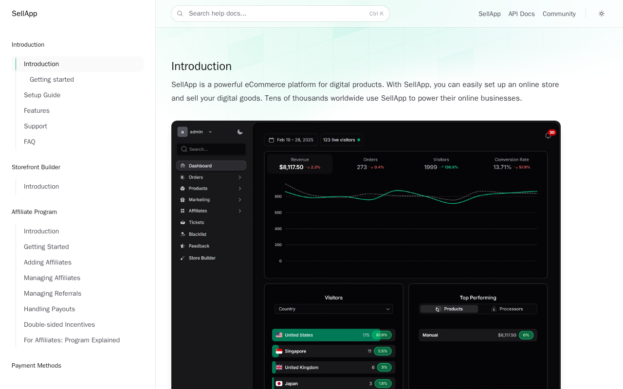Open Affiliate Program Introduction page
Image resolution: width=623 pixels, height=389 pixels.
41,231
